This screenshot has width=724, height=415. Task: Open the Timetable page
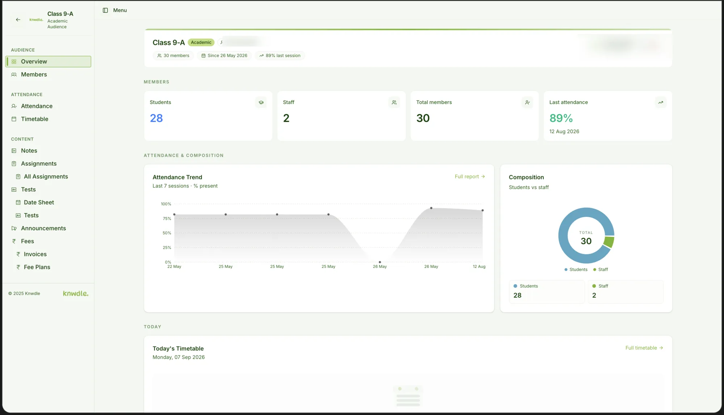pos(48,119)
